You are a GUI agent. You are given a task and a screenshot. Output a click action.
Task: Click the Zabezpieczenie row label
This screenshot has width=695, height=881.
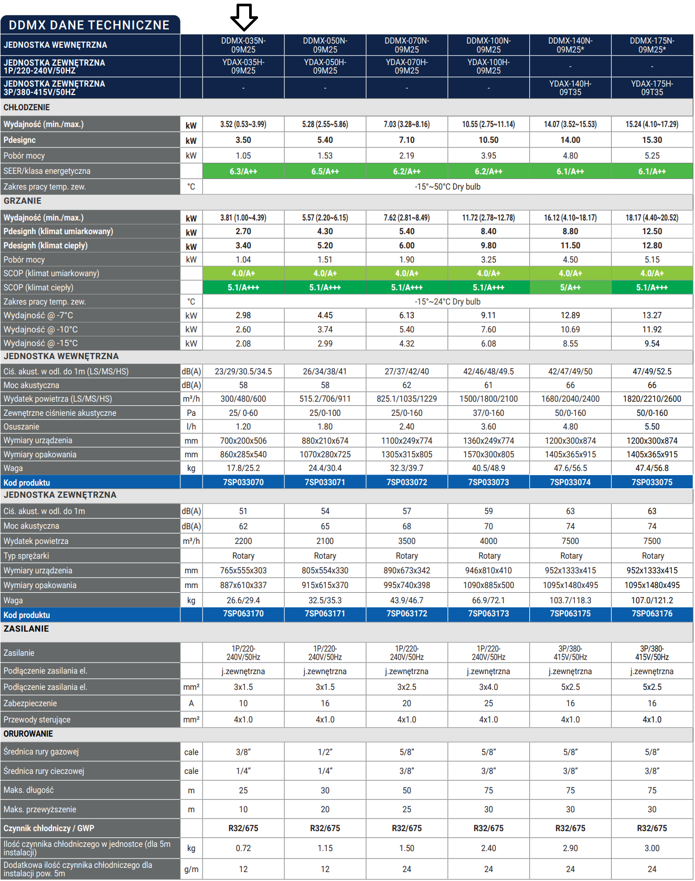tap(30, 704)
